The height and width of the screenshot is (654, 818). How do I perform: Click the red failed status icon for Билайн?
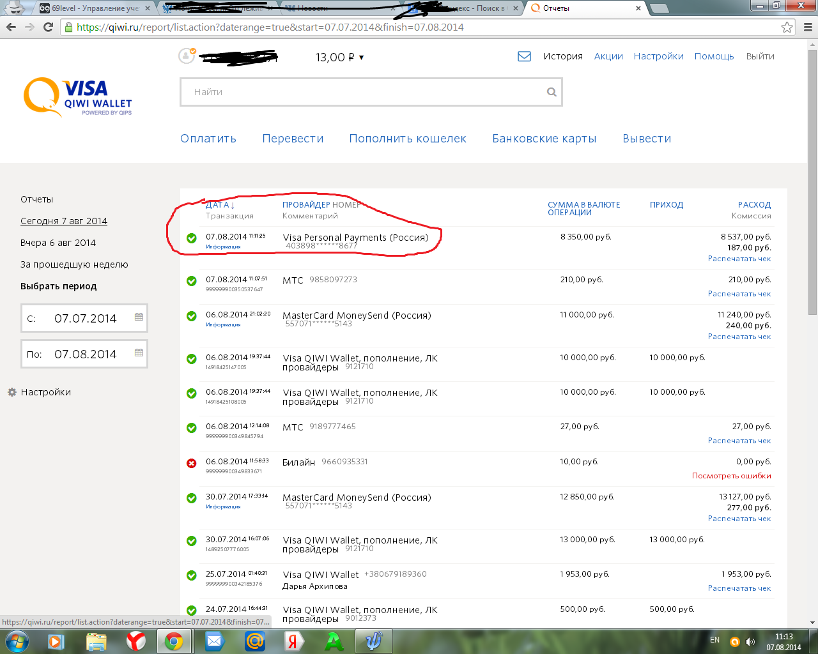(191, 463)
